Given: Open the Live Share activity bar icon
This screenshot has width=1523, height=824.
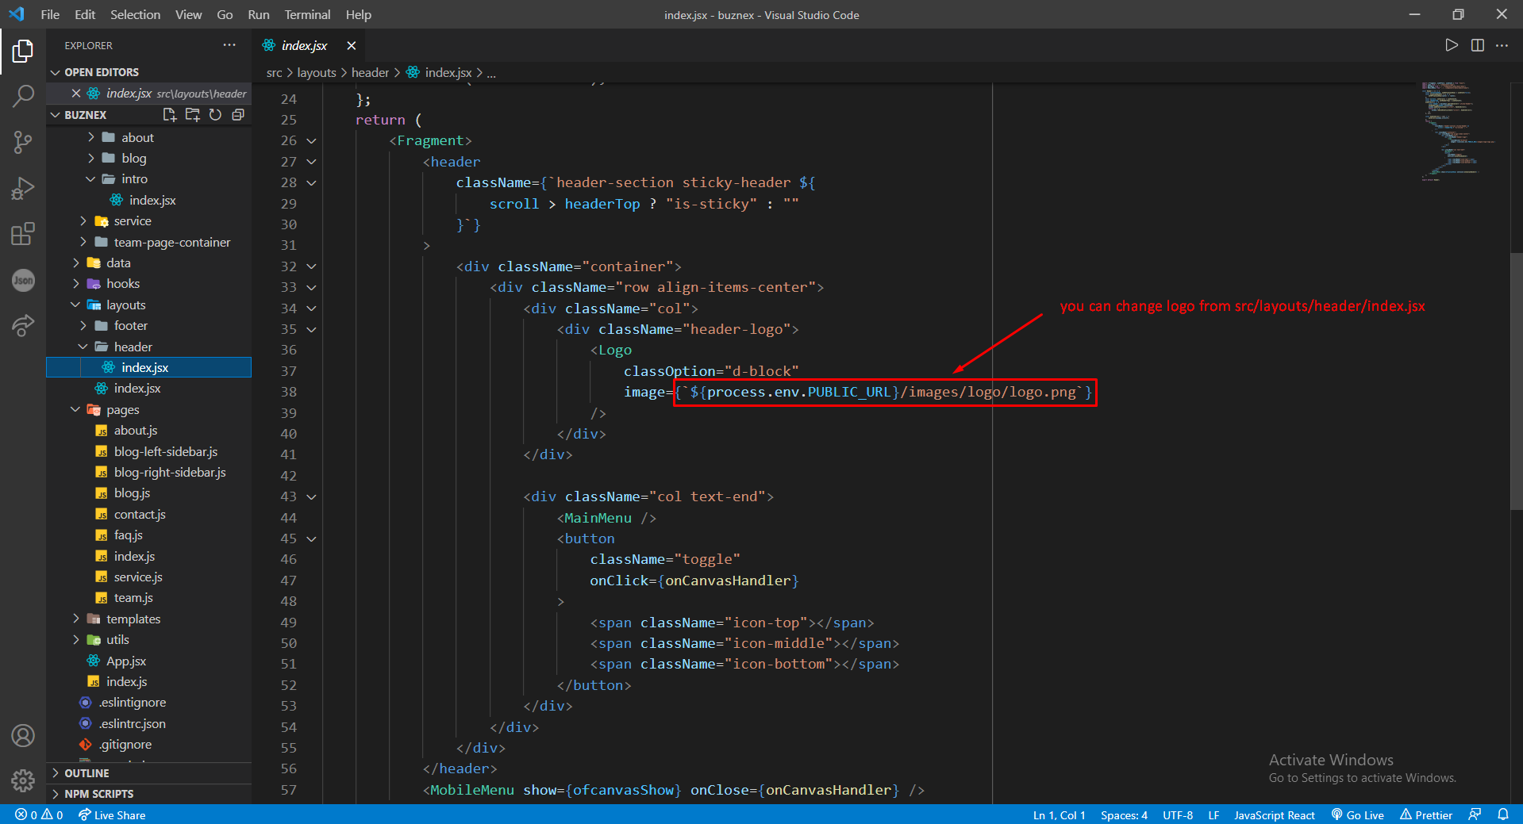Looking at the screenshot, I should coord(23,325).
